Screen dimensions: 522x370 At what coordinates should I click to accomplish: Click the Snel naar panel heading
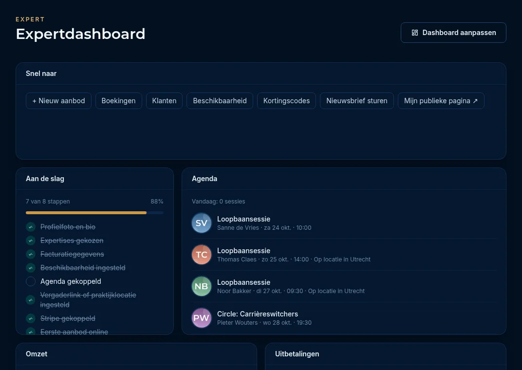(x=41, y=74)
